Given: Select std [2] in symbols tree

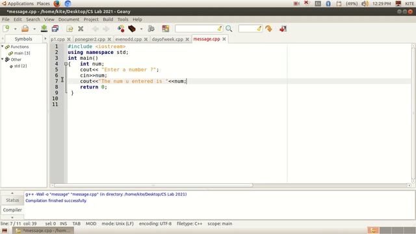Looking at the screenshot, I should click(20, 66).
